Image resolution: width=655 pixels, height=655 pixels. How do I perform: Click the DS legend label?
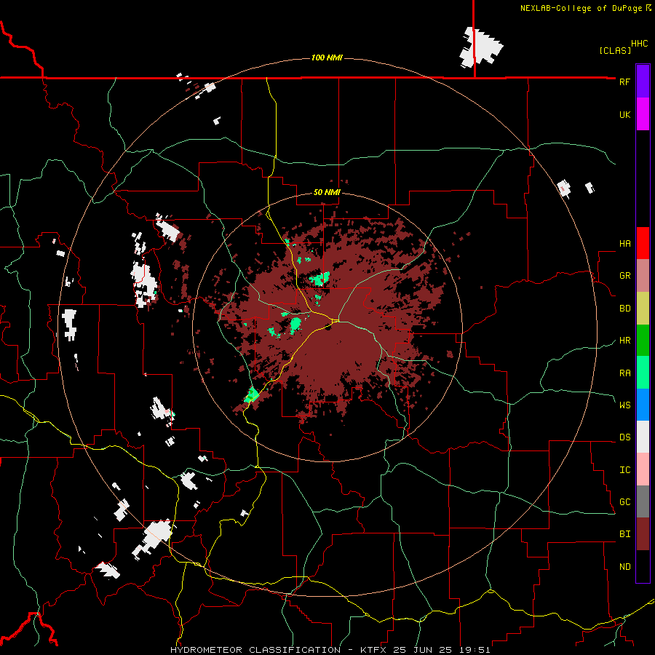[x=624, y=437]
